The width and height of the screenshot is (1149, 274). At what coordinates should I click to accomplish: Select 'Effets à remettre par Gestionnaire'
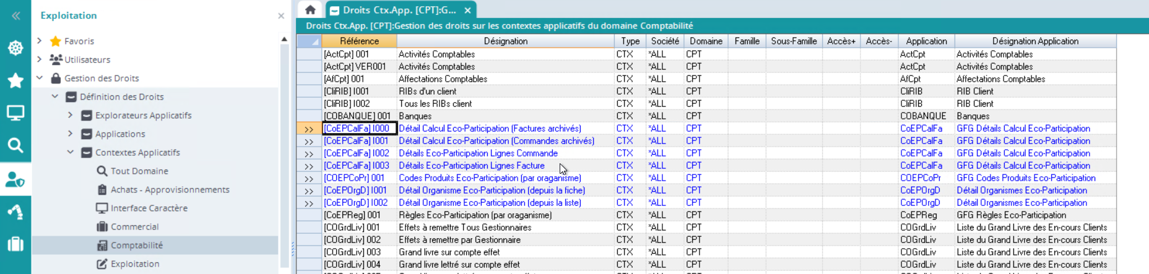(506, 240)
